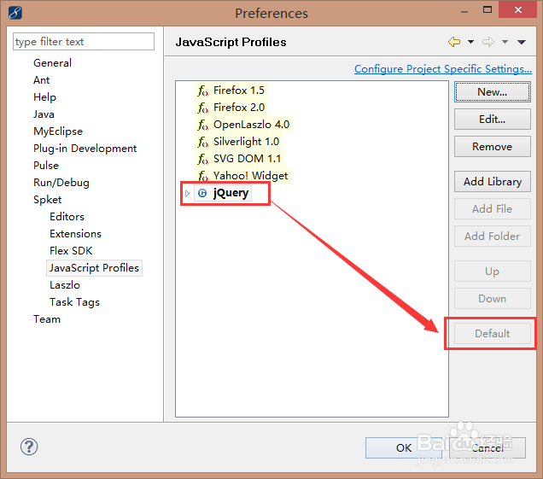Open the Flex SDK page
The image size is (543, 479).
click(71, 251)
